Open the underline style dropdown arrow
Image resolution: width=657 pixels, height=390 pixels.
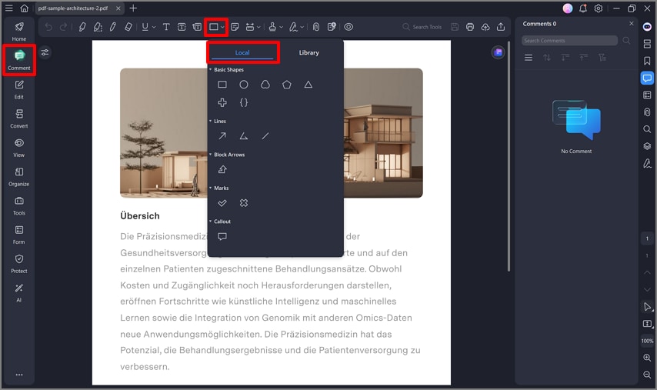pos(154,27)
